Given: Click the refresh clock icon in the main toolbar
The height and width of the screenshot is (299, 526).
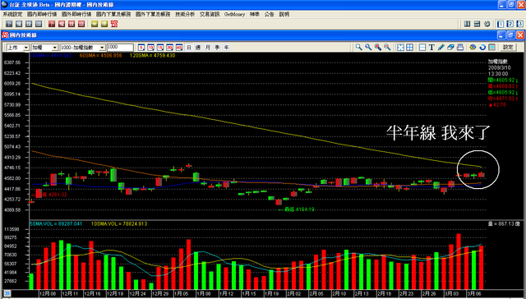Looking at the screenshot, I should pyautogui.click(x=487, y=24).
